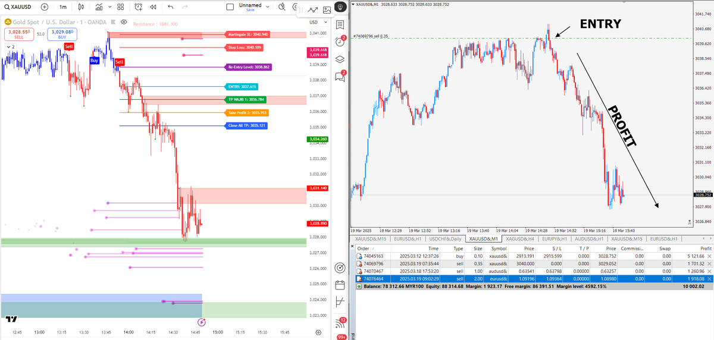714x340 pixels.
Task: Click the Take Profit 2: 3035.953 label
Action: [246, 112]
